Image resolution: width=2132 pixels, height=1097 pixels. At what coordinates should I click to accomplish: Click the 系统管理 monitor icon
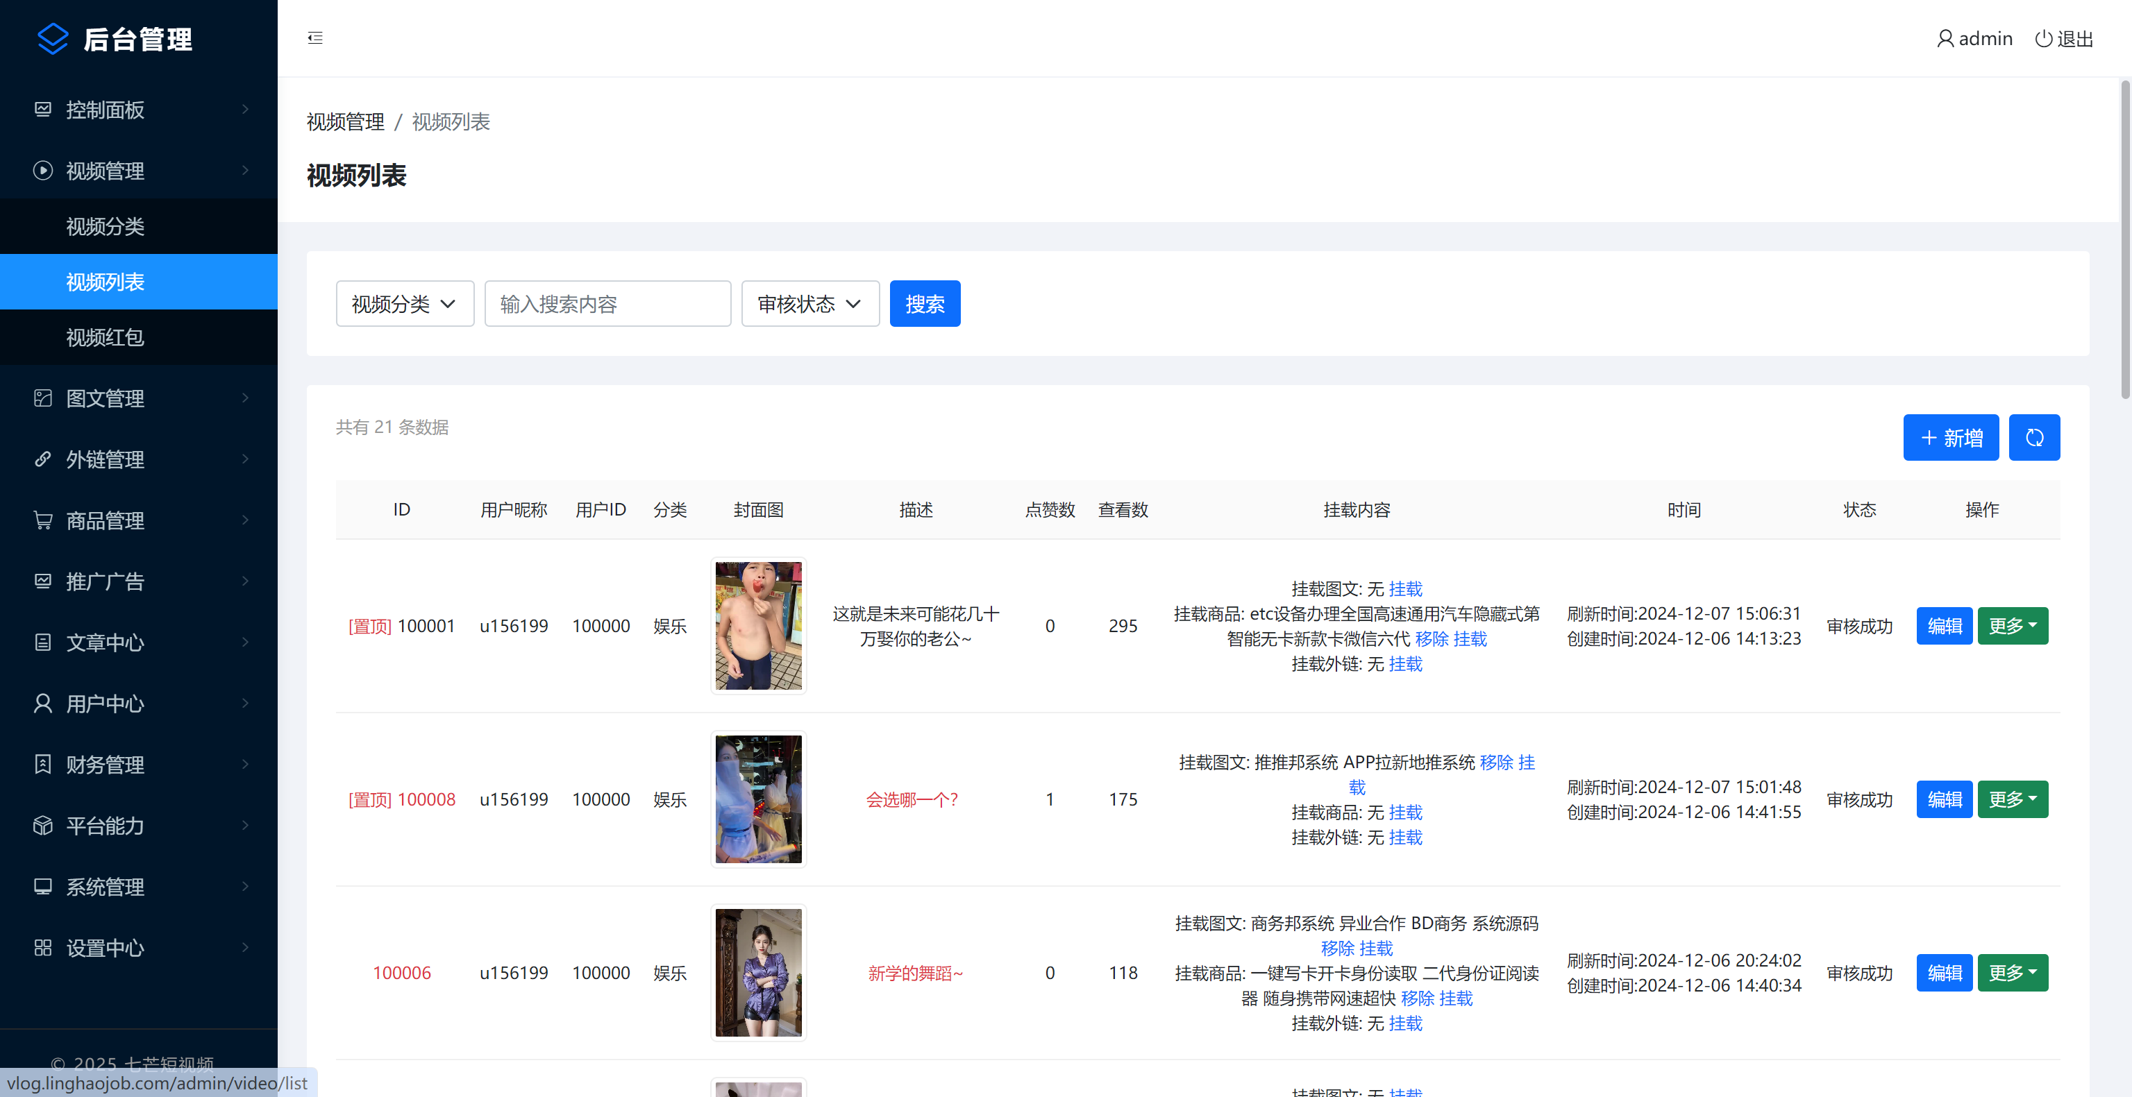[x=43, y=887]
